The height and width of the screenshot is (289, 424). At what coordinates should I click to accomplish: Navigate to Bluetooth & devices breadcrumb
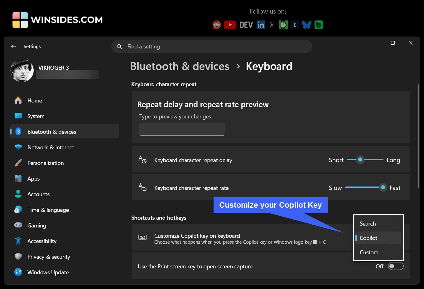tap(180, 66)
